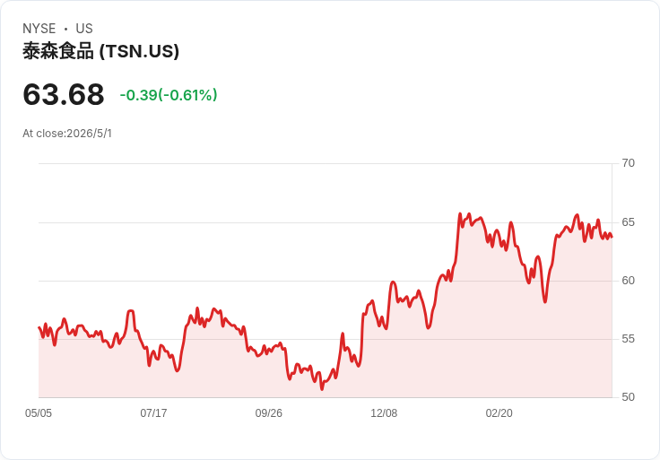This screenshot has width=660, height=460.
Task: Click the At close:2026/5/1 timestamp
Action: pos(67,134)
